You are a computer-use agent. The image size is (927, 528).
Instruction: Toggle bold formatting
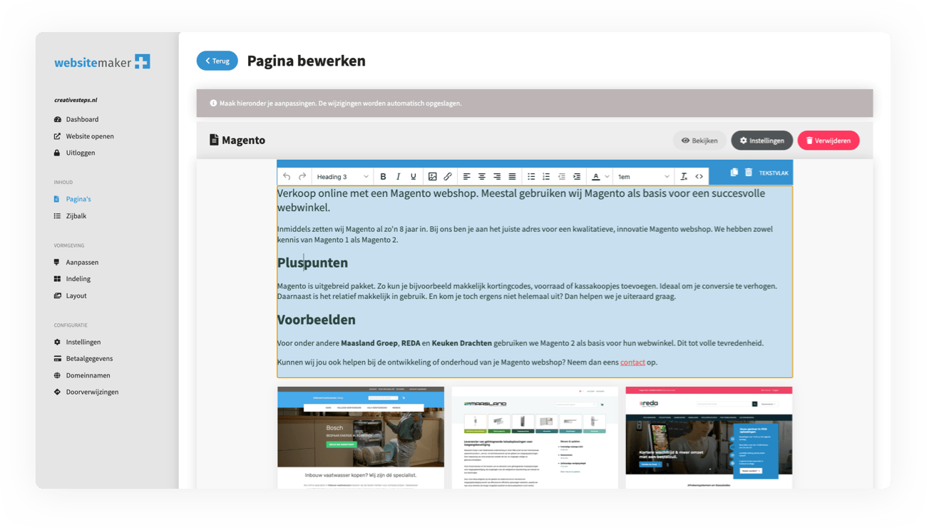383,176
